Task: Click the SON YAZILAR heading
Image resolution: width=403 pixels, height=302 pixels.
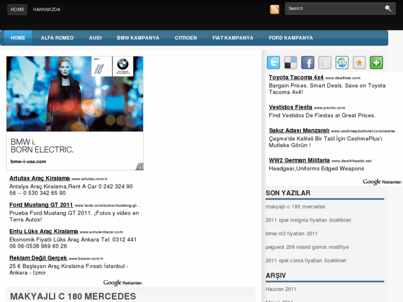Action: pyautogui.click(x=288, y=193)
